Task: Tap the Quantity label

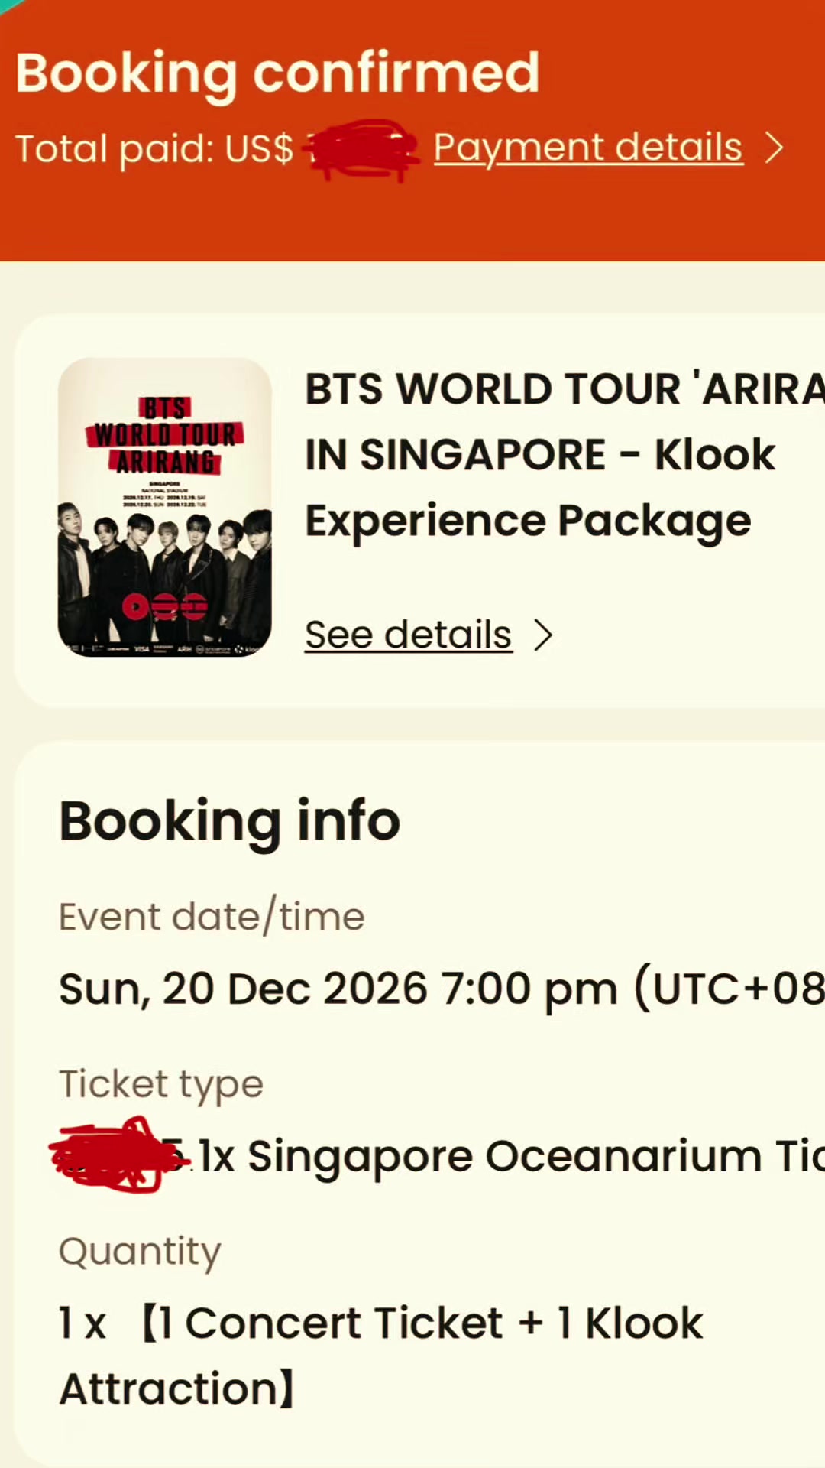Action: [140, 1252]
